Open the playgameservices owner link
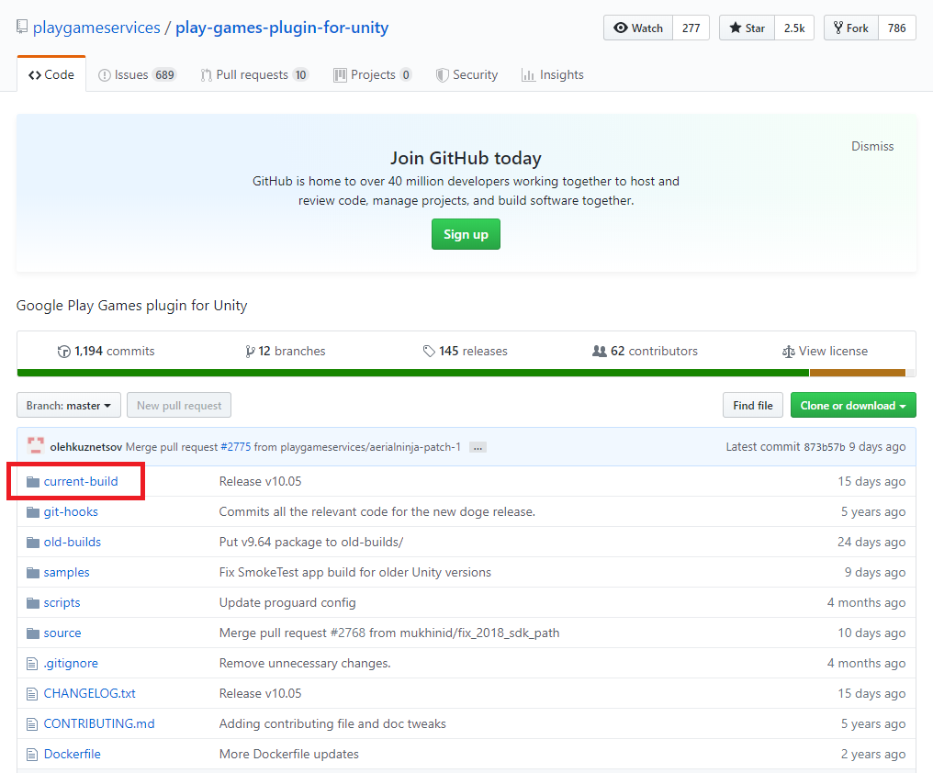 click(96, 28)
